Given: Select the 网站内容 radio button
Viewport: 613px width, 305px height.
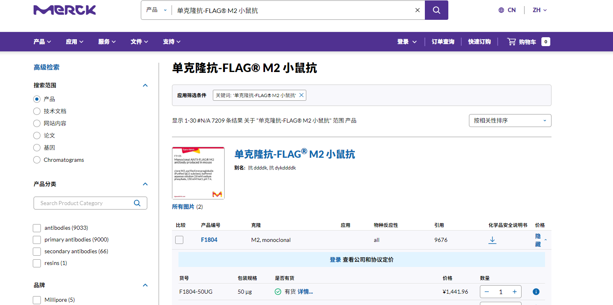Looking at the screenshot, I should (37, 123).
